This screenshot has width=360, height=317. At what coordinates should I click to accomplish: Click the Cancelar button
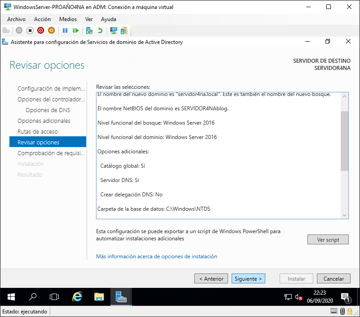point(334,278)
